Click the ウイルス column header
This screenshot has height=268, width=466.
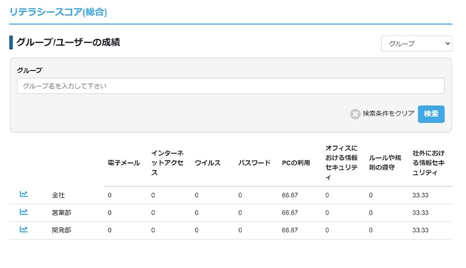(x=208, y=163)
